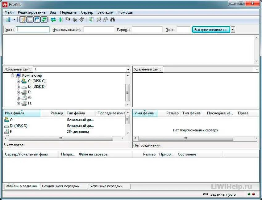Toggle the local directory tree view

(30, 20)
